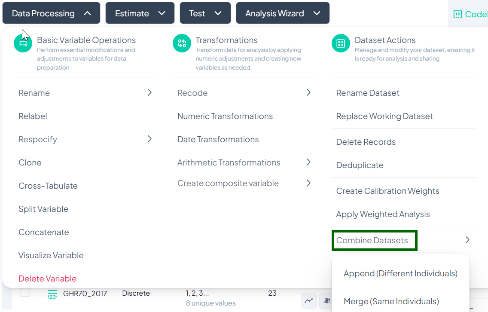The height and width of the screenshot is (312, 488).
Task: Click the Code icon at top right
Action: point(457,14)
